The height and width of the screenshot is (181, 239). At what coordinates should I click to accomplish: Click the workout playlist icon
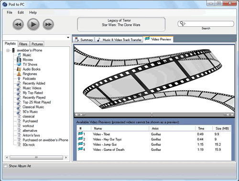click(x=19, y=126)
